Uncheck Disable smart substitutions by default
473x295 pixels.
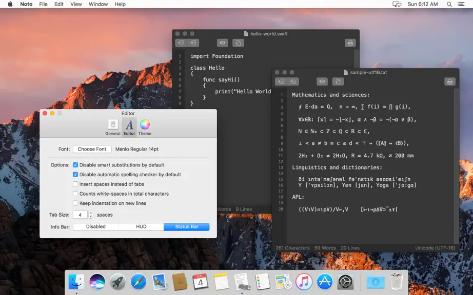click(75, 165)
